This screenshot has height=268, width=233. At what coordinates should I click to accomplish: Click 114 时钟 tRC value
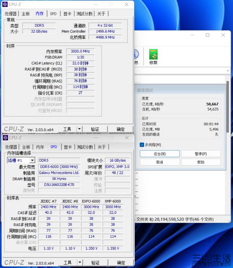(80, 87)
